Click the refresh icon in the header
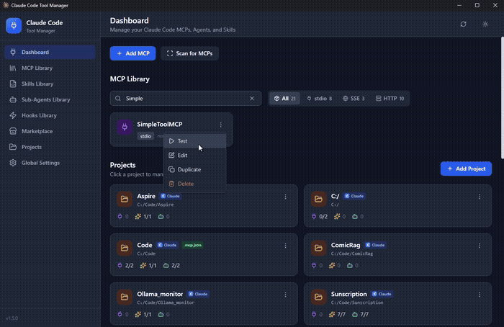 tap(463, 24)
